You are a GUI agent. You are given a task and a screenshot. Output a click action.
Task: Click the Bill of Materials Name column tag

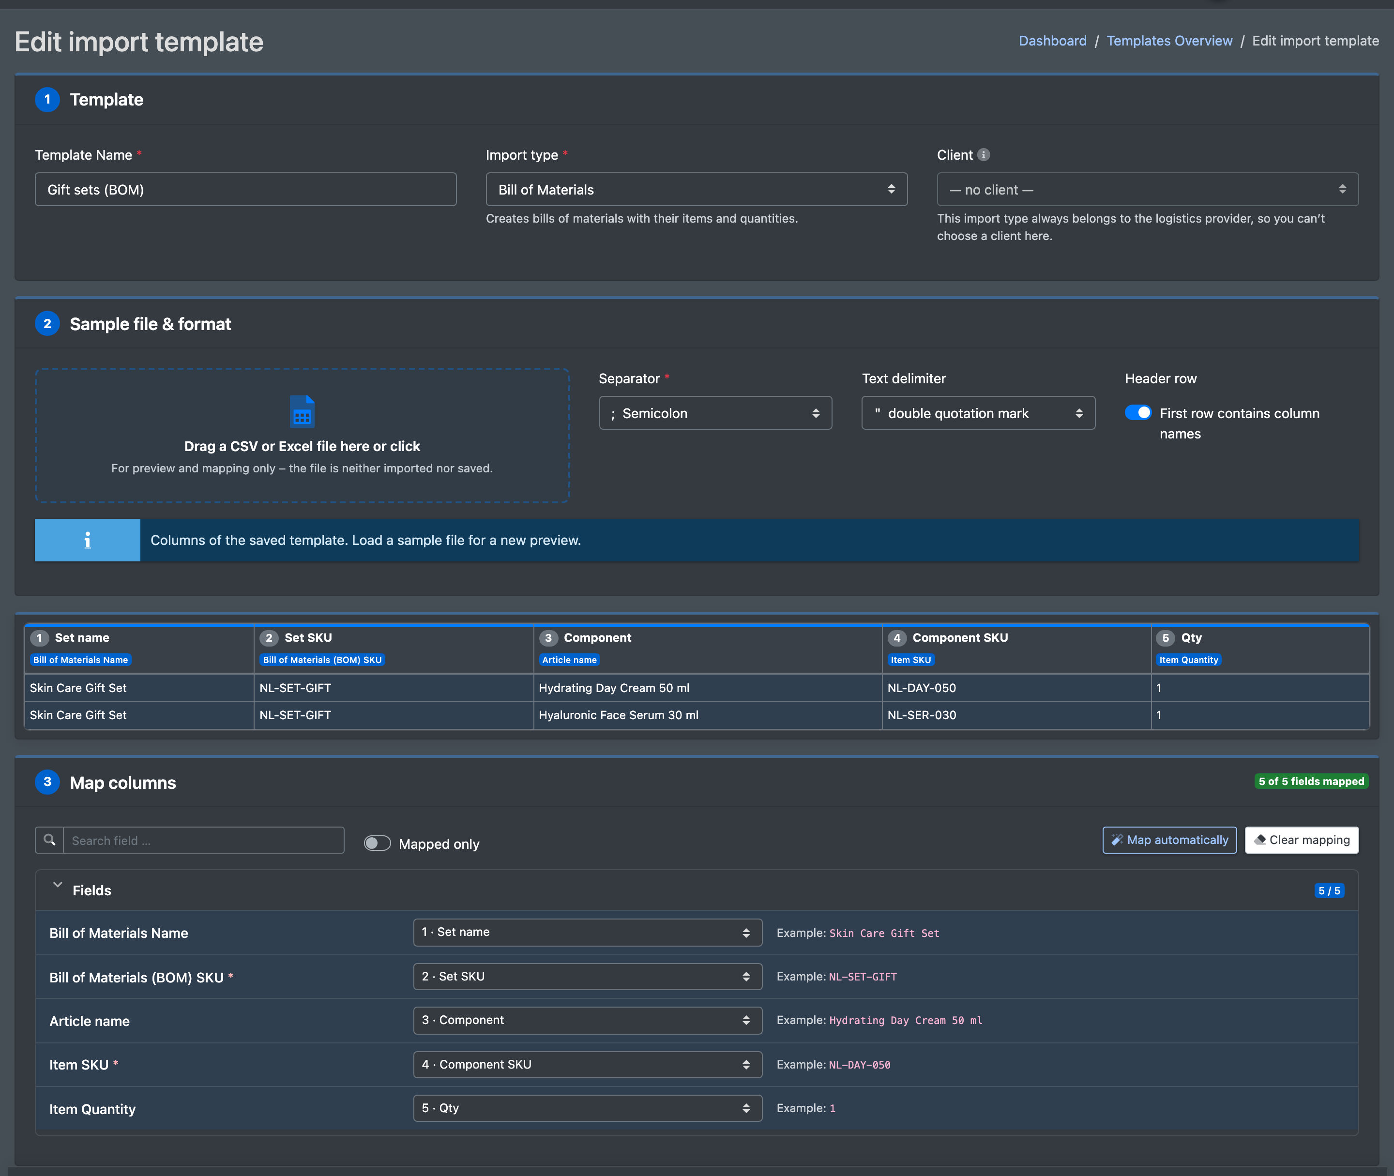(81, 659)
